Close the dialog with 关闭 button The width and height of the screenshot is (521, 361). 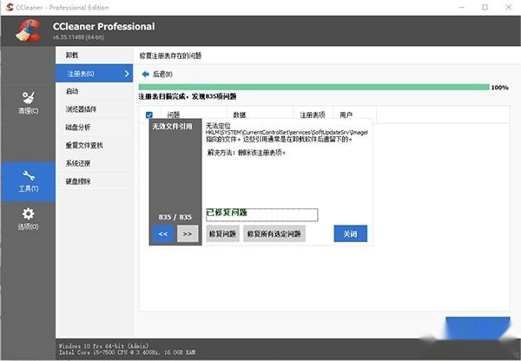[350, 233]
